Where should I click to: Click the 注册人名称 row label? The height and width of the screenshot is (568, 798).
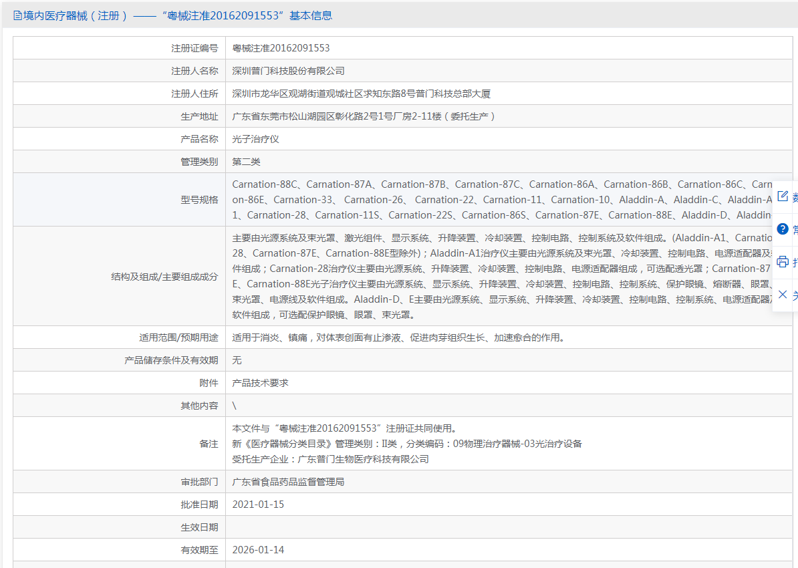(194, 72)
